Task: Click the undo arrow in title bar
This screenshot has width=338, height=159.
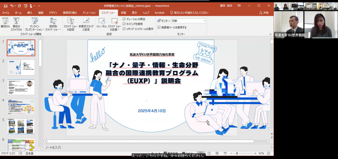Action: point(12,6)
